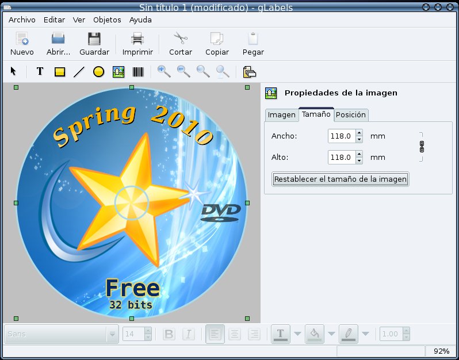Increase Alto value with up arrow
The width and height of the screenshot is (459, 360).
[x=359, y=154]
